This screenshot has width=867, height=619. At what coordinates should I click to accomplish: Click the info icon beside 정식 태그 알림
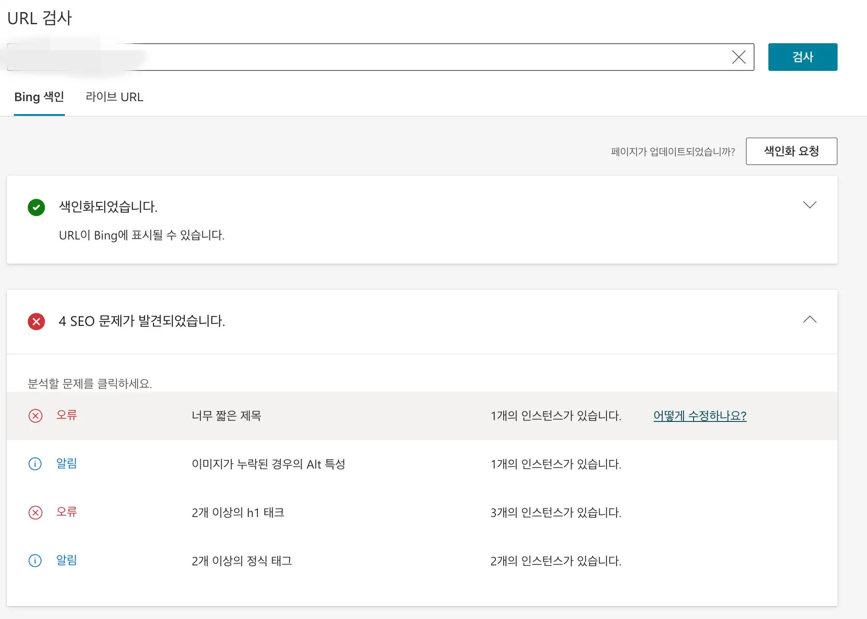[x=35, y=561]
